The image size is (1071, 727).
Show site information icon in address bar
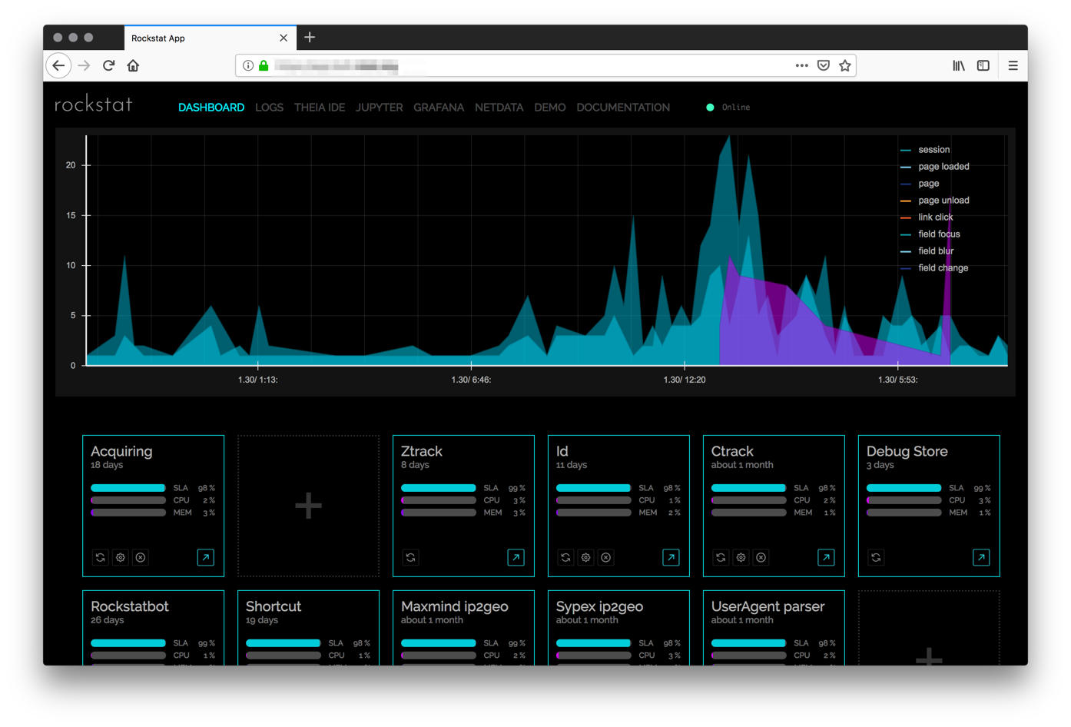tap(248, 66)
